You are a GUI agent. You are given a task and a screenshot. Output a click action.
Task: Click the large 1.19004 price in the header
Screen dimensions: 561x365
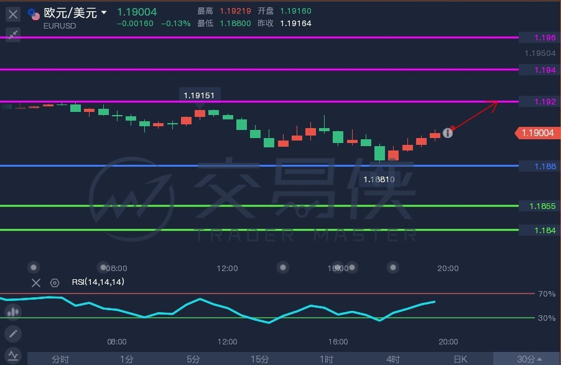click(137, 12)
